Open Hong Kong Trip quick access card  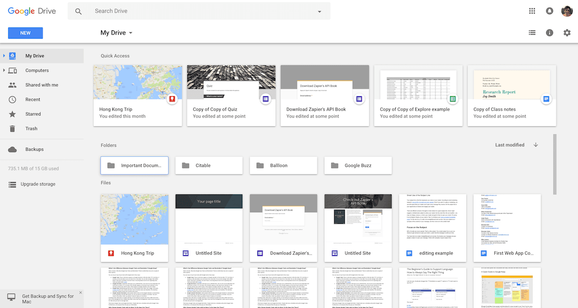click(138, 96)
